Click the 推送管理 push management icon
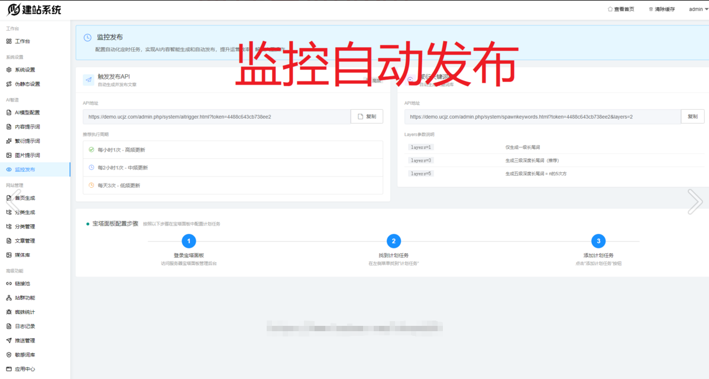Screen dimensions: 709x379 click(x=8, y=340)
